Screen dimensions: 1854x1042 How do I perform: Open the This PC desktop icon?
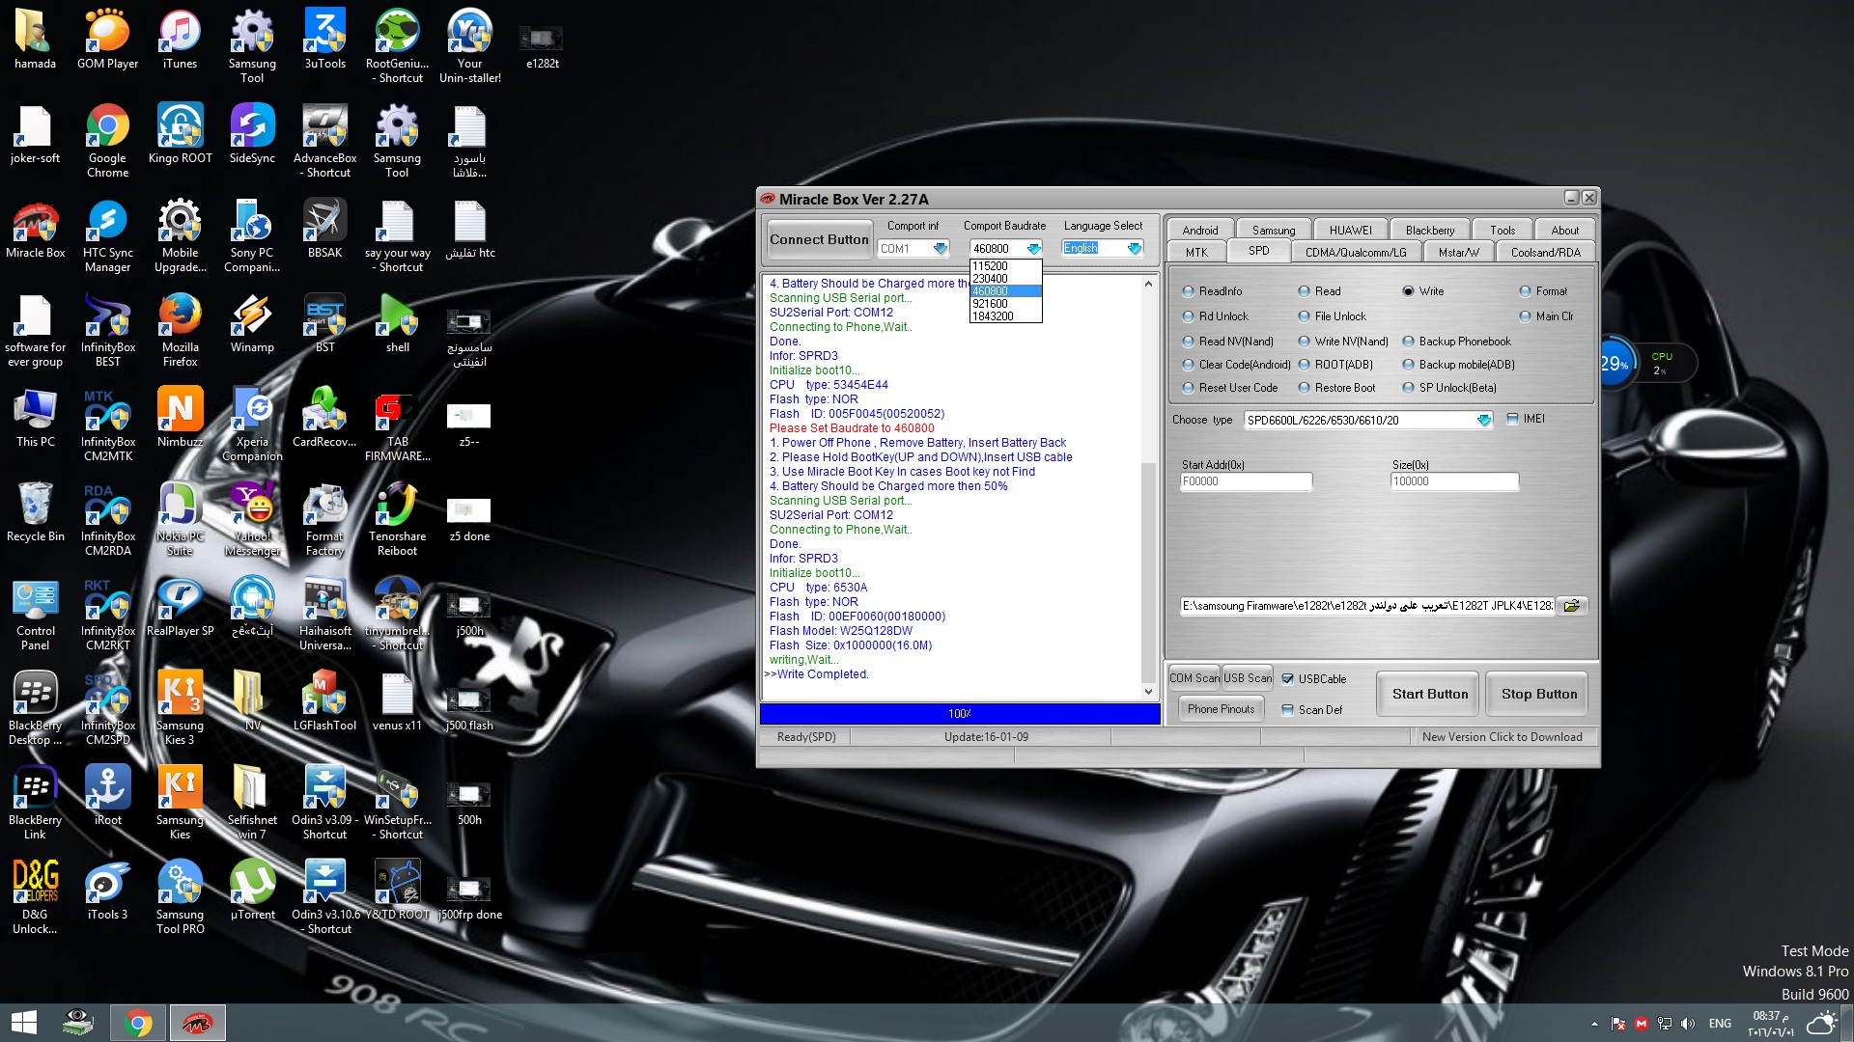[36, 419]
